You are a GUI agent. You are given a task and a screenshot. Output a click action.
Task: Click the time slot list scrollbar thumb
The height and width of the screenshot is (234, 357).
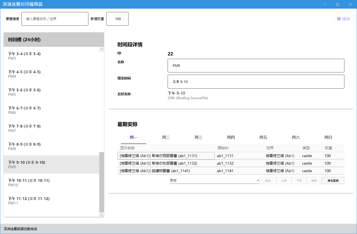(x=102, y=182)
